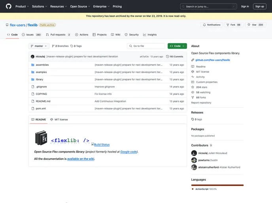This screenshot has height=203, width=272.
Task: Click the Build Status badge link
Action: pos(100,144)
